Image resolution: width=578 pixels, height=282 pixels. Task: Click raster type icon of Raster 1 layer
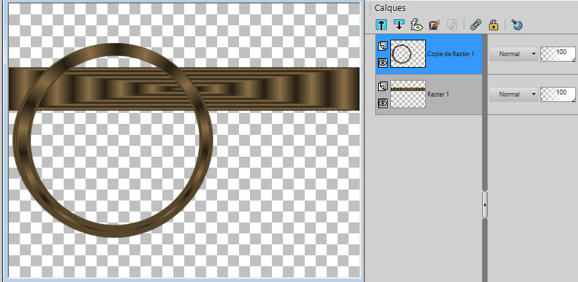[383, 86]
